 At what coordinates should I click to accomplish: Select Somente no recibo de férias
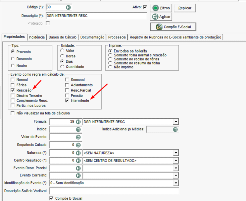(110, 59)
